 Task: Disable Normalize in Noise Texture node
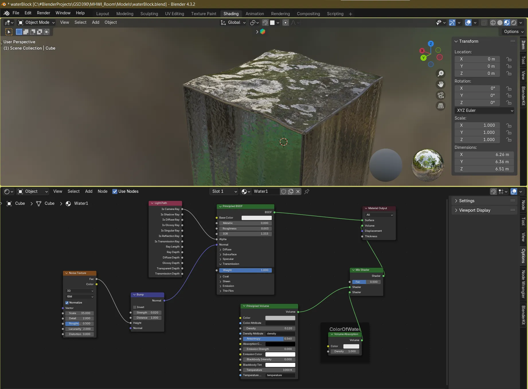67,303
